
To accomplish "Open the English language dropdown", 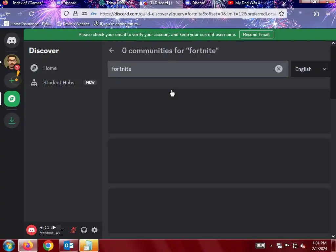I will [310, 69].
